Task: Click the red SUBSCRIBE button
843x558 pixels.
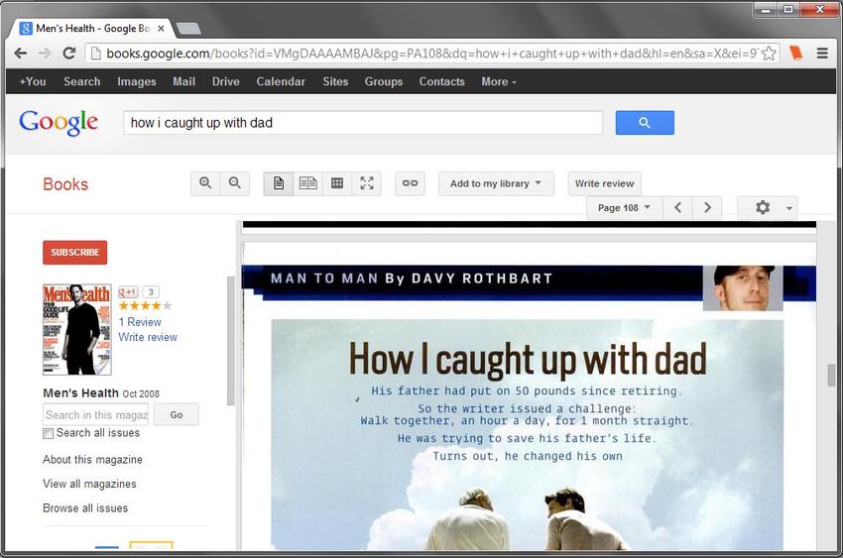Action: [74, 252]
